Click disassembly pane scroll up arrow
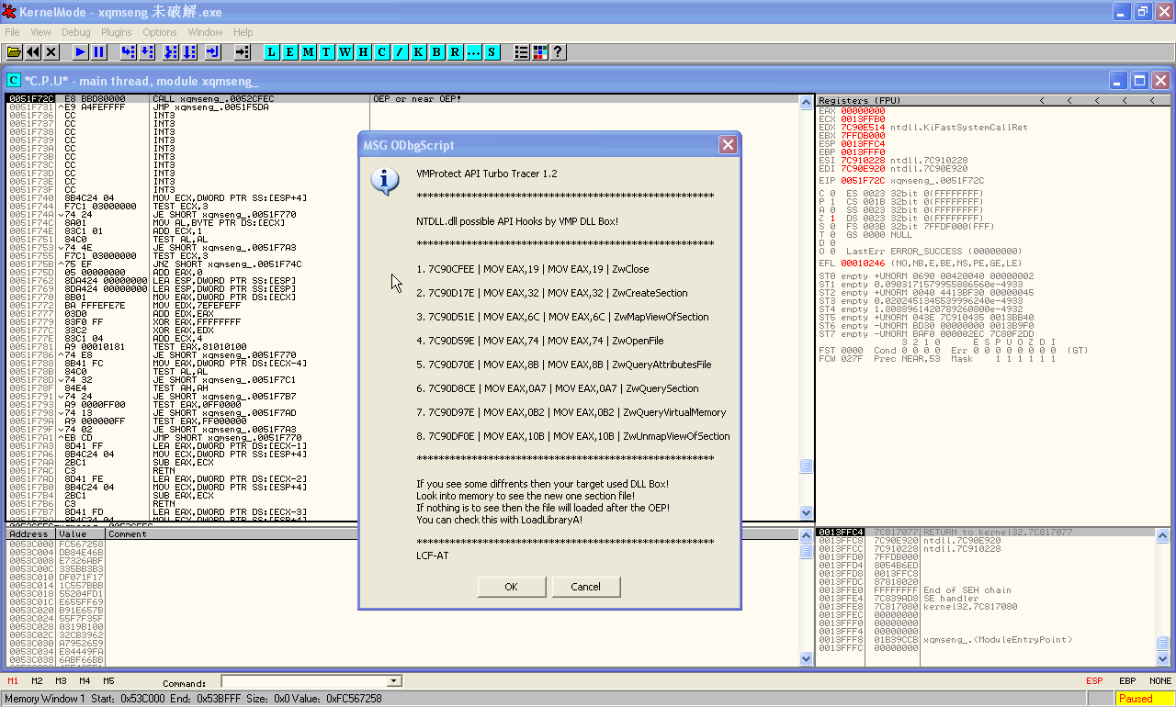Viewport: 1176px width, 707px height. click(x=806, y=100)
